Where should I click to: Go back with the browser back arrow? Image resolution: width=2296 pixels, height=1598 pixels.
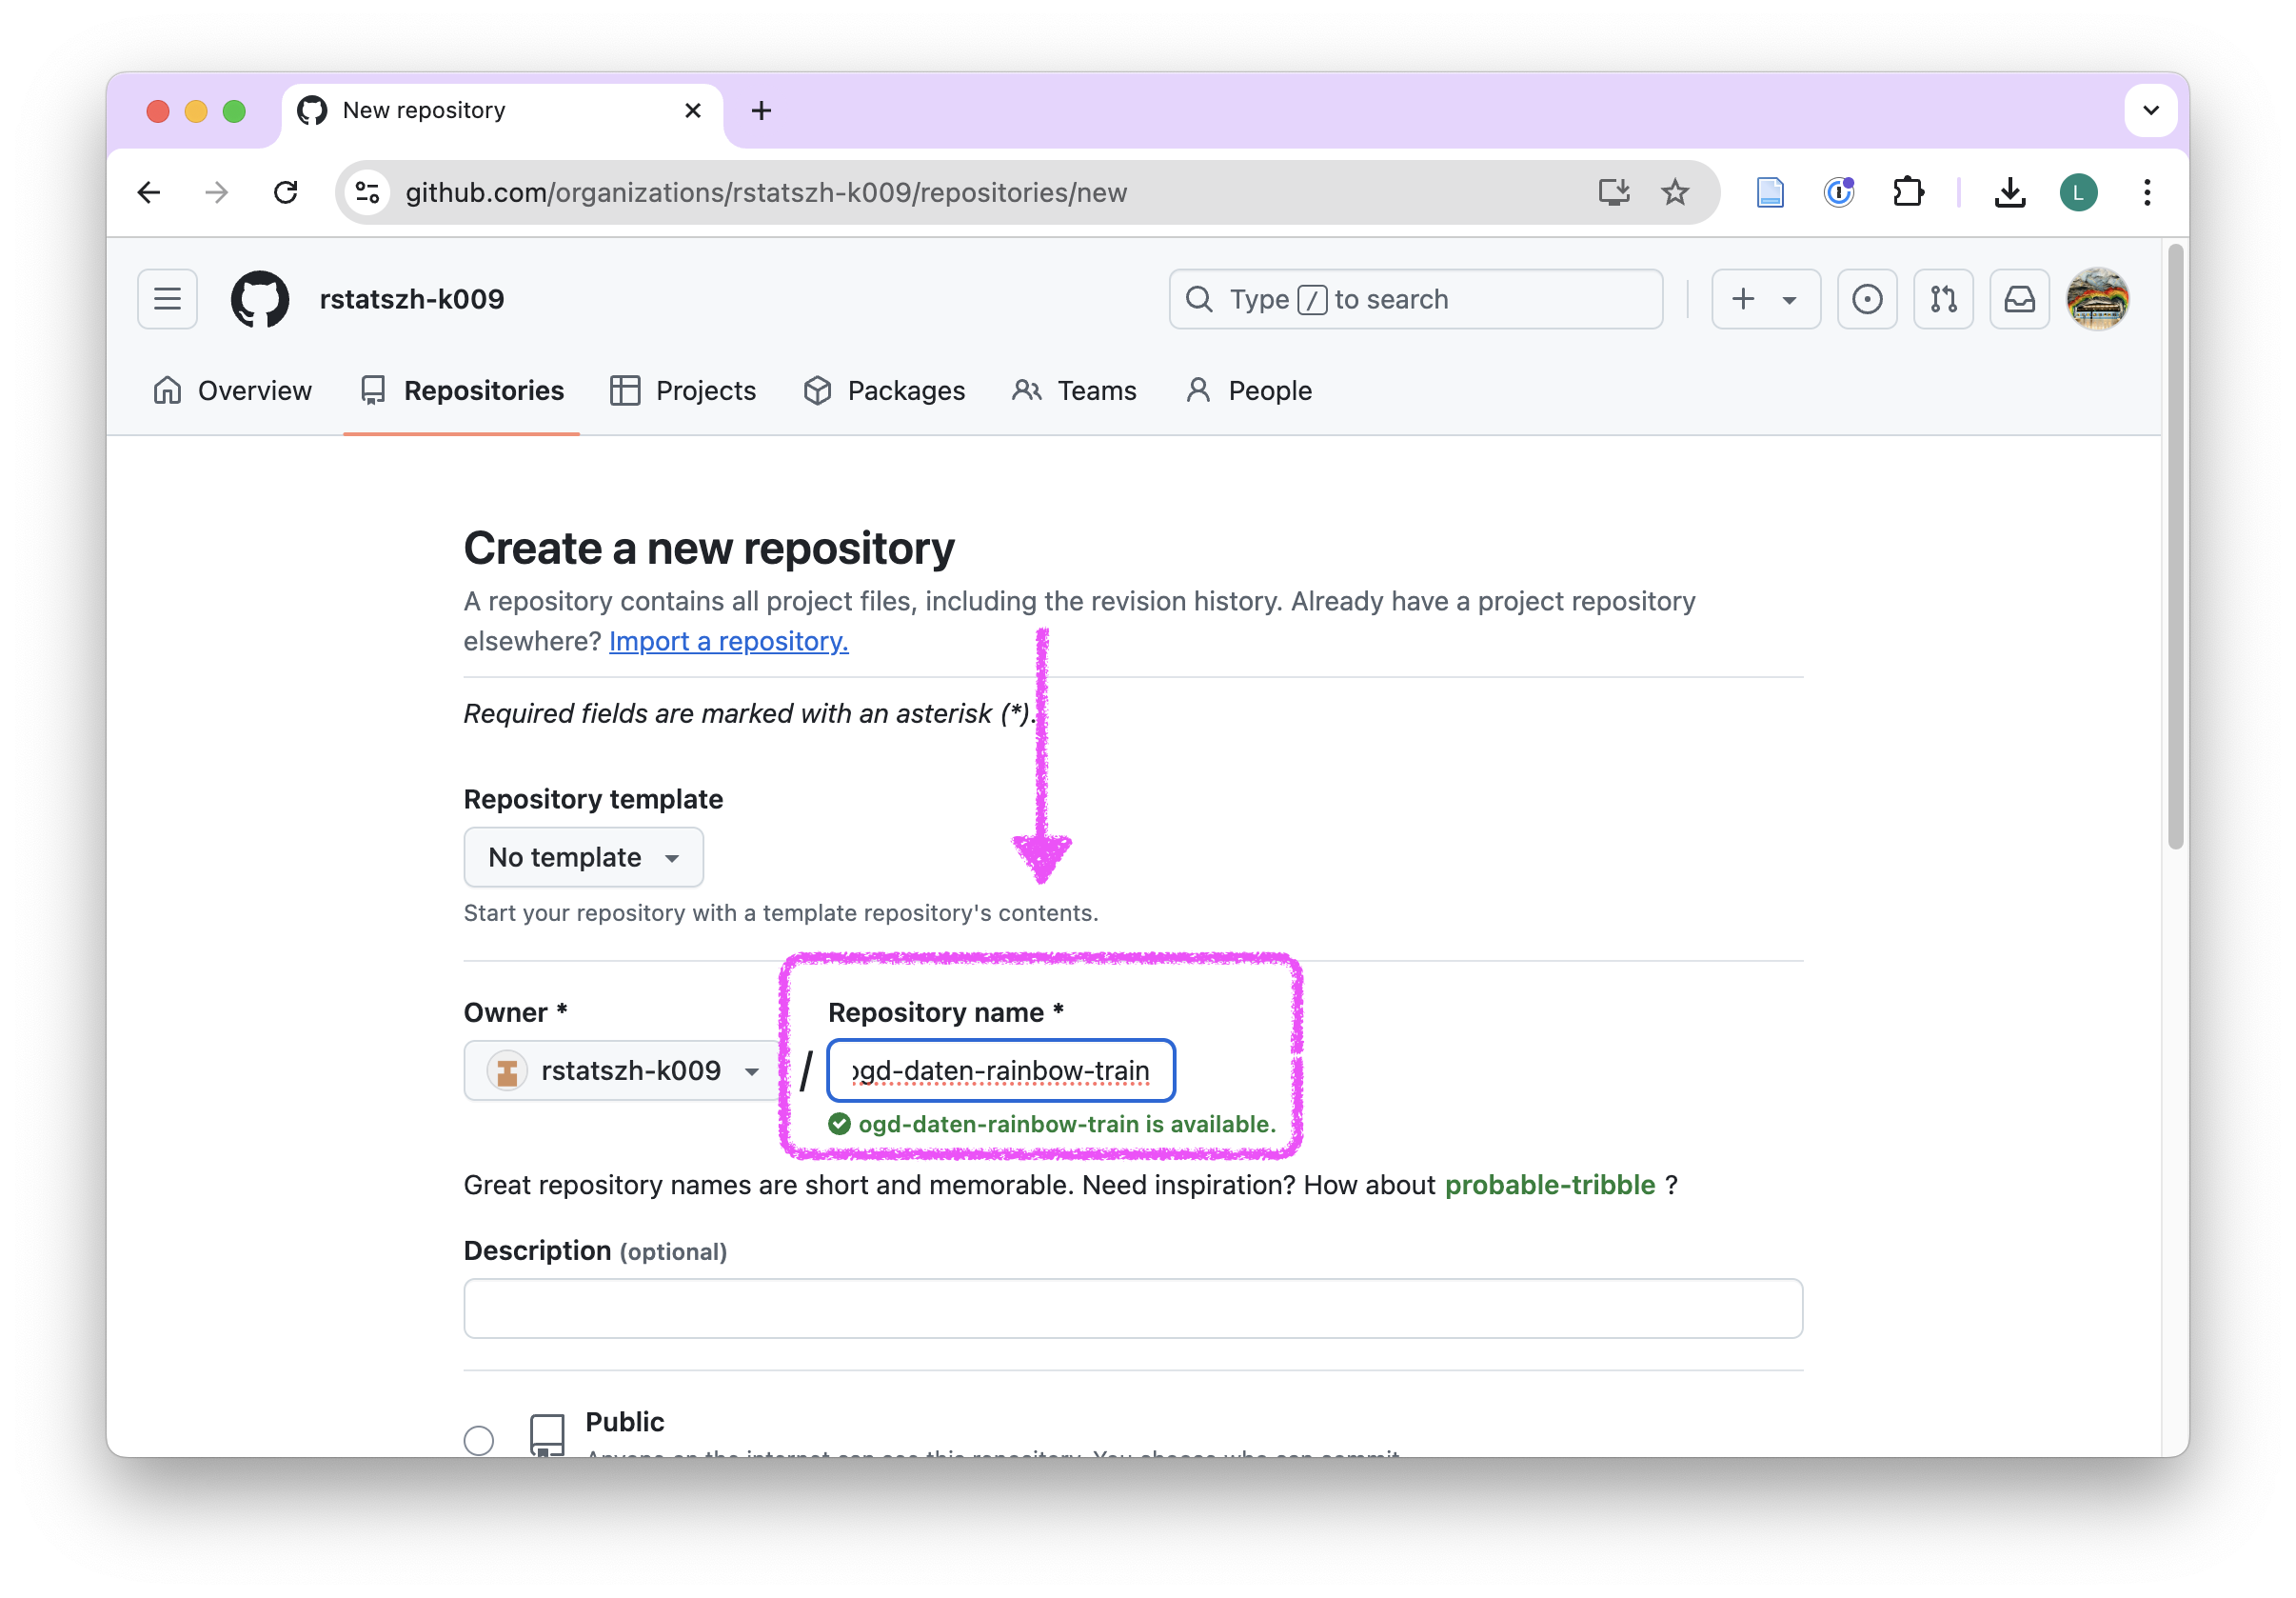coord(150,192)
